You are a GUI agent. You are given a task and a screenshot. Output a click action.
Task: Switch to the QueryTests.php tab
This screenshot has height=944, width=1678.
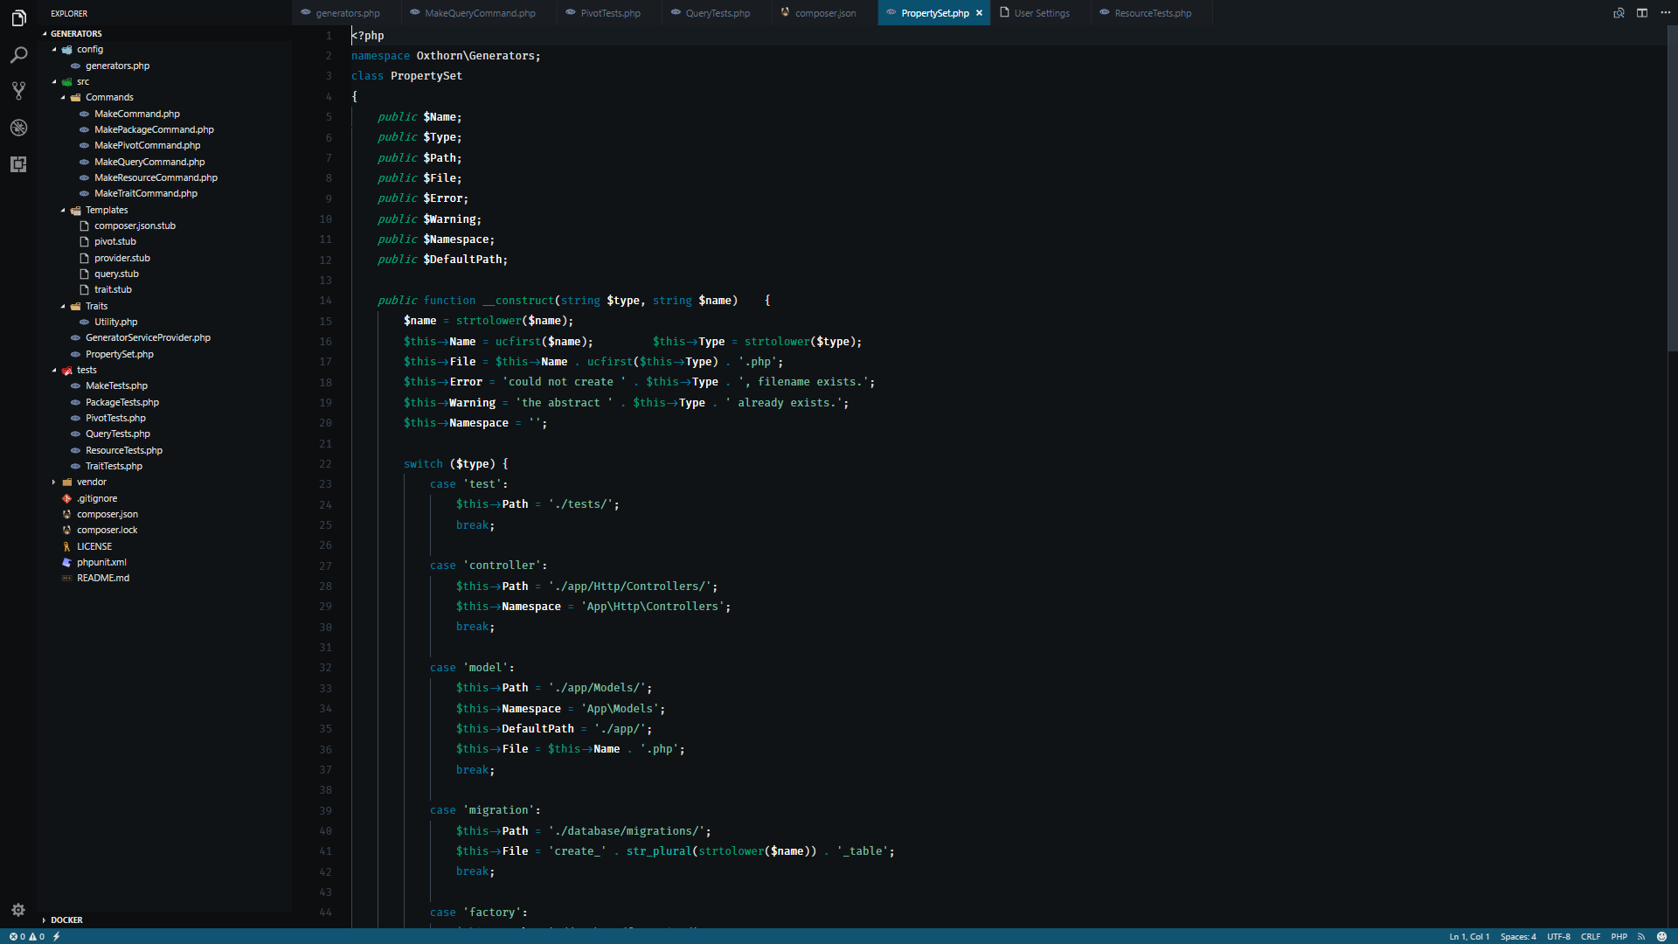point(717,13)
